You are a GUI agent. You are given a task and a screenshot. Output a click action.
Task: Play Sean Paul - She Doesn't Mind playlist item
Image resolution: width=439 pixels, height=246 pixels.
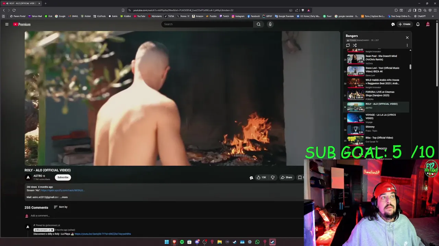coord(377,59)
